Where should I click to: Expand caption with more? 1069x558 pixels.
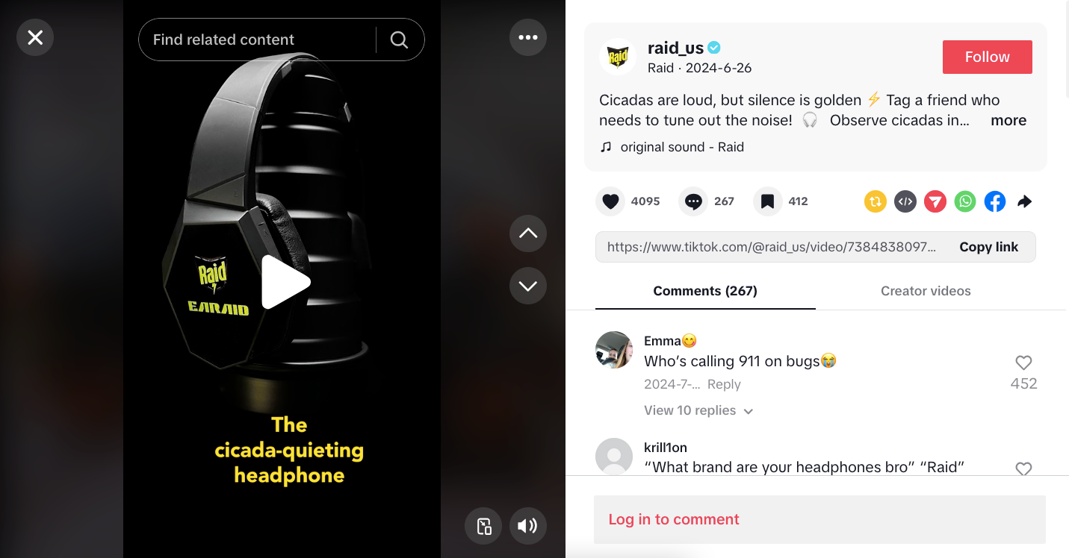(1008, 120)
